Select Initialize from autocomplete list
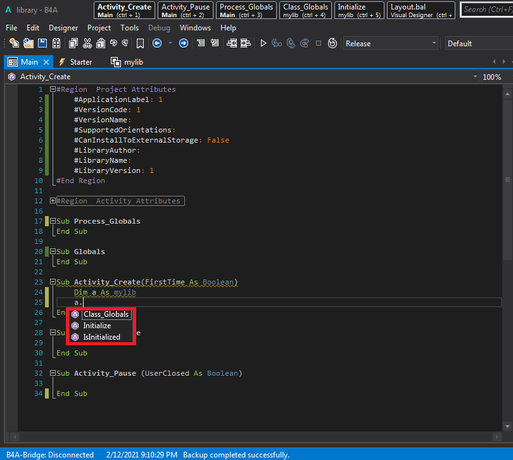Viewport: 513px width, 460px height. pos(97,326)
